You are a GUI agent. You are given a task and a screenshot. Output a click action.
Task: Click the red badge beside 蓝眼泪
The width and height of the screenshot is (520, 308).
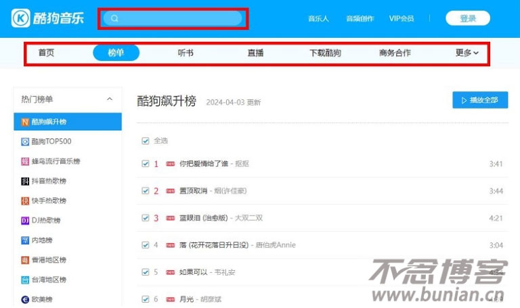[171, 218]
